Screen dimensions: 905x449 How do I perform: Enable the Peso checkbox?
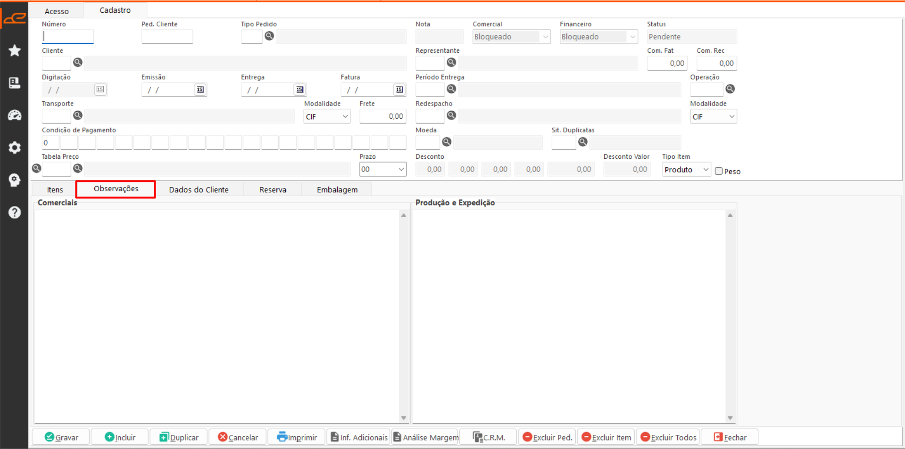pyautogui.click(x=719, y=171)
